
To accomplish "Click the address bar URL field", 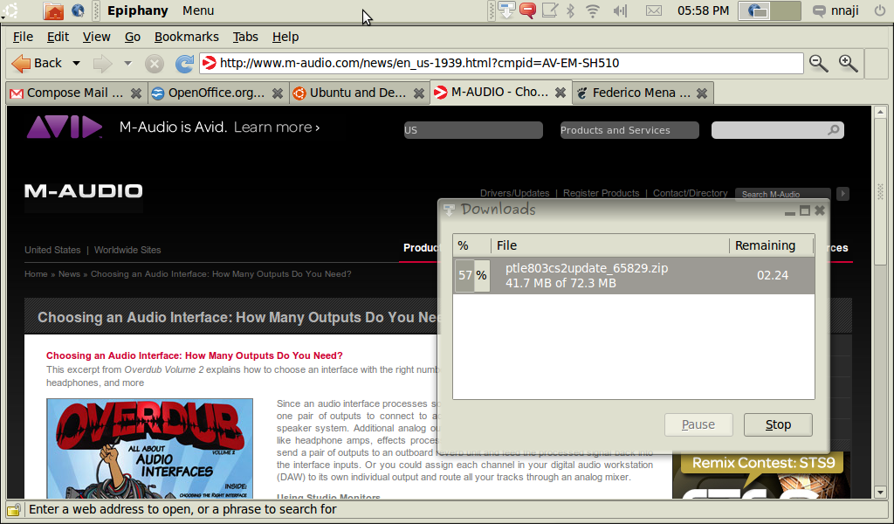I will click(x=501, y=63).
